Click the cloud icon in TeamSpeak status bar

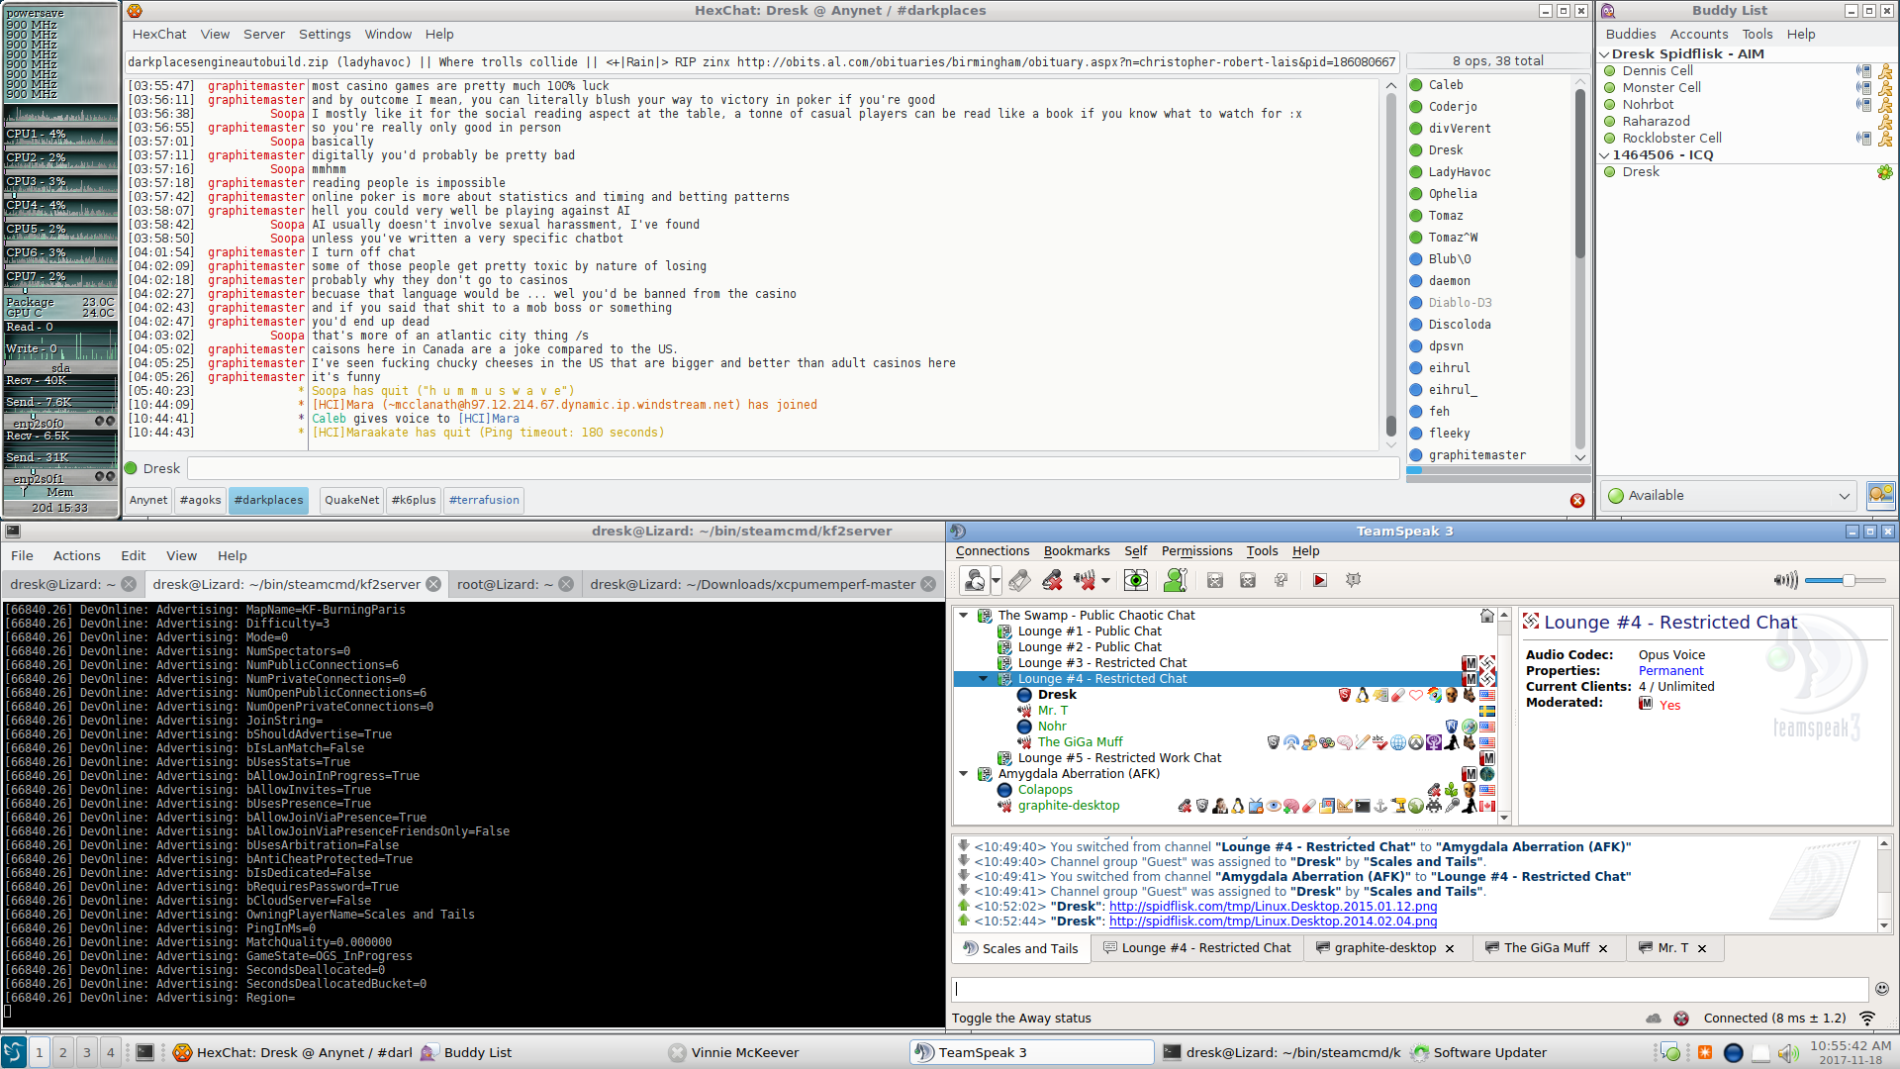[x=1653, y=1018]
